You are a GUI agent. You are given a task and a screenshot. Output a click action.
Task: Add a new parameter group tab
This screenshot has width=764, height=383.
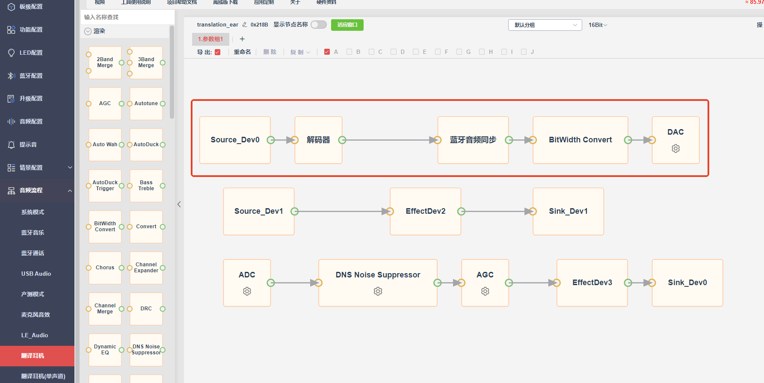point(242,39)
